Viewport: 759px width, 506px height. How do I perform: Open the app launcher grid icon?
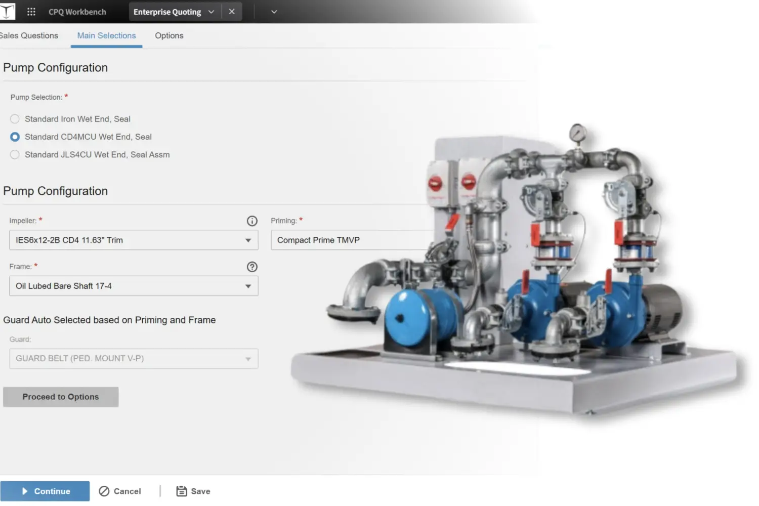click(x=31, y=12)
